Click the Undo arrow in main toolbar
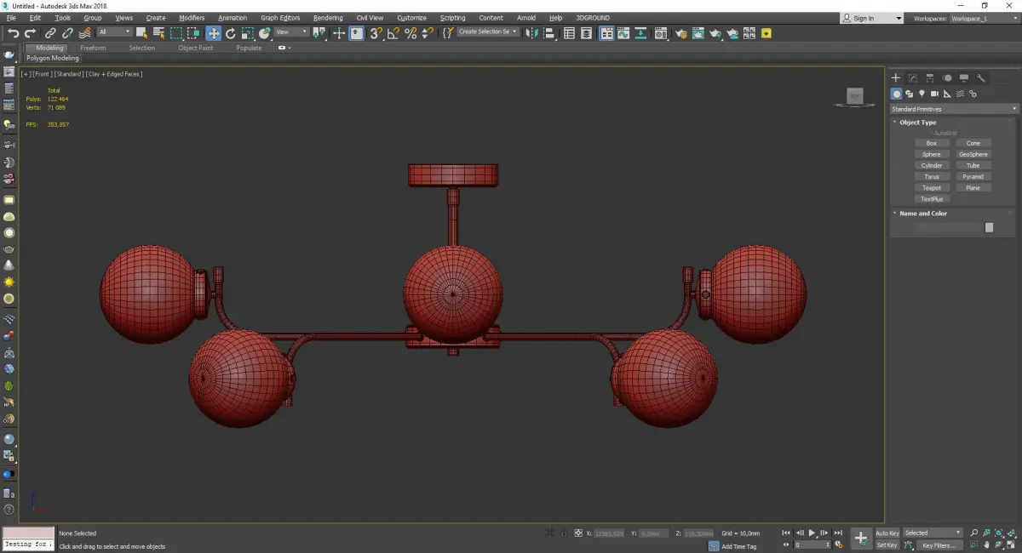Image resolution: width=1022 pixels, height=553 pixels. click(13, 33)
